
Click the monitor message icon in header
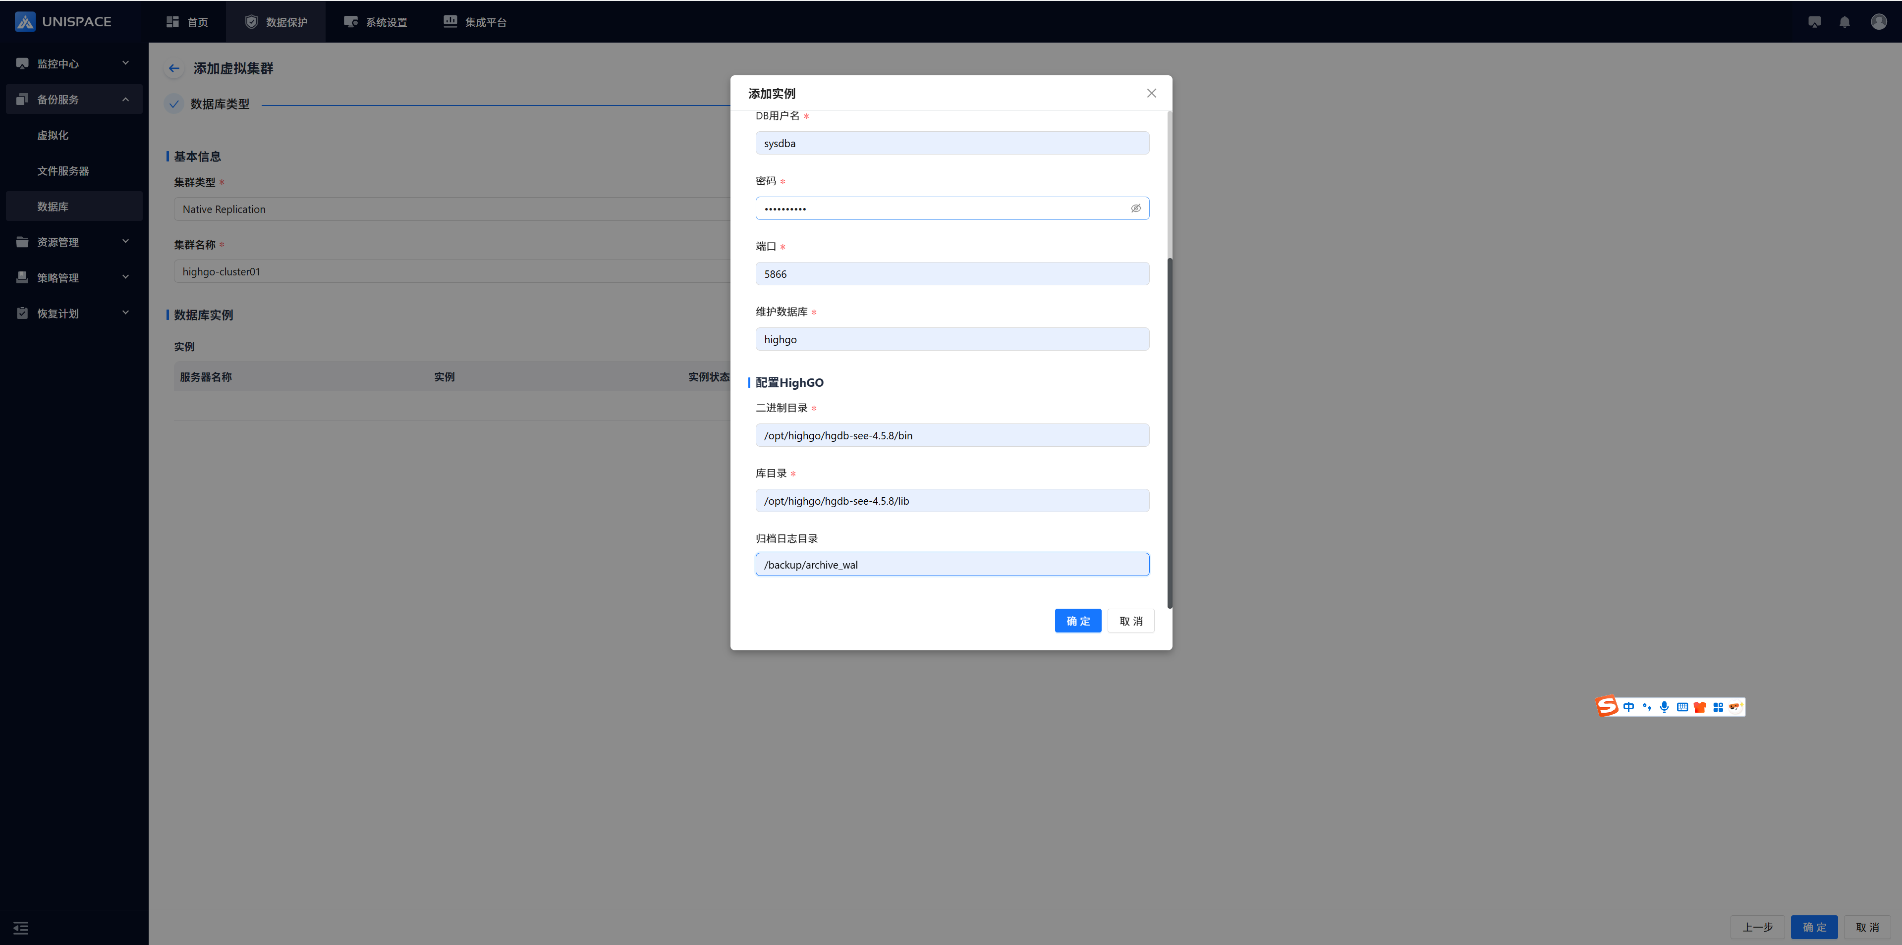pos(1814,22)
